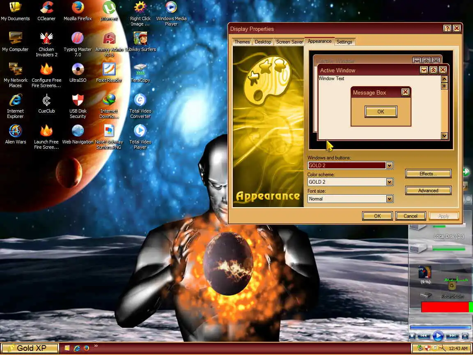This screenshot has width=473, height=355.
Task: Click Internet Explorer quick launch taskbar icon
Action: (x=77, y=348)
